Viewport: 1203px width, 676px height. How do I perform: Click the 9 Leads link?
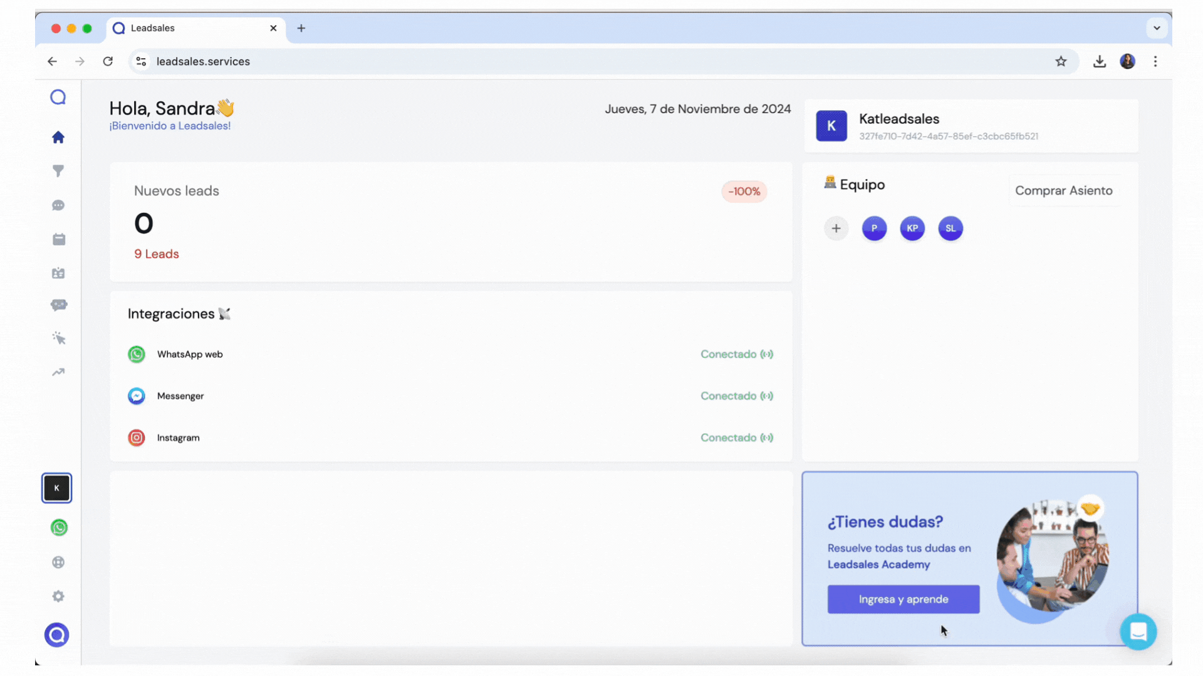point(157,254)
